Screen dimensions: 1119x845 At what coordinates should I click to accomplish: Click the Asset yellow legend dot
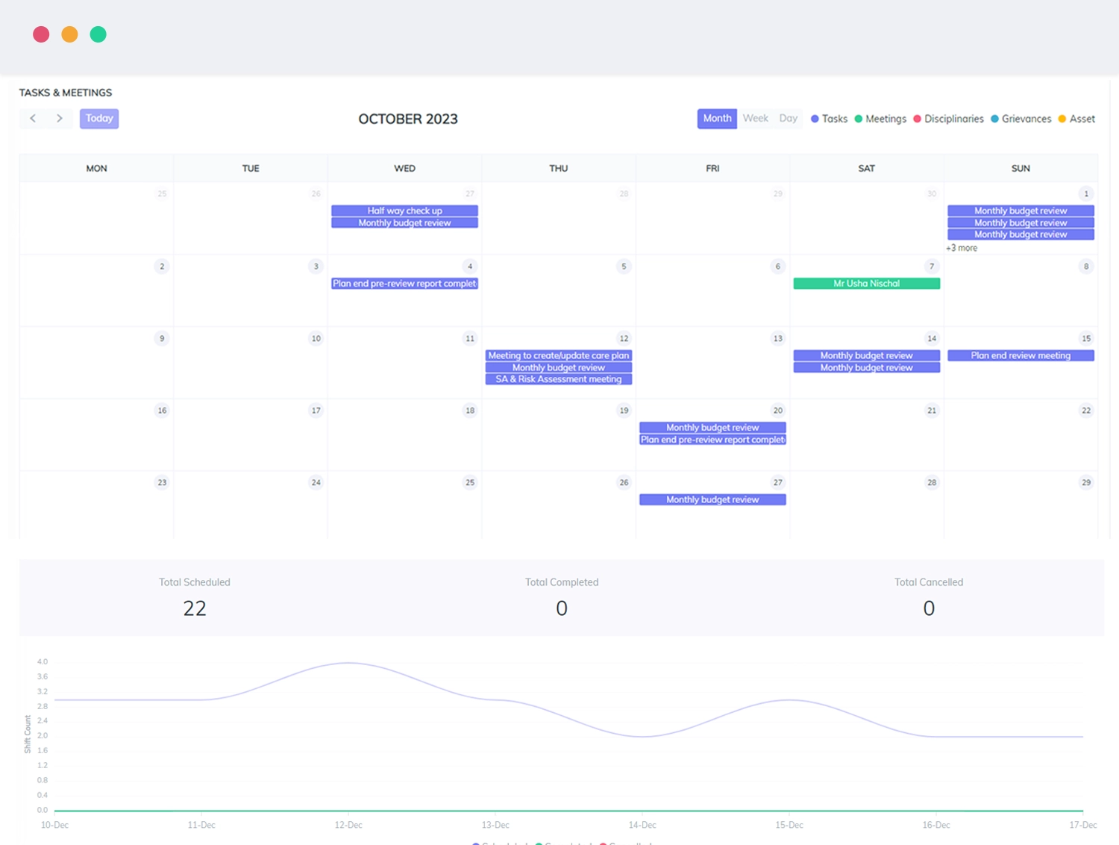(x=1062, y=119)
